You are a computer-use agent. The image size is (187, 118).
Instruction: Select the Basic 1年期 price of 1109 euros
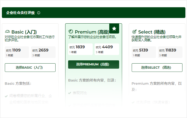(17, 52)
